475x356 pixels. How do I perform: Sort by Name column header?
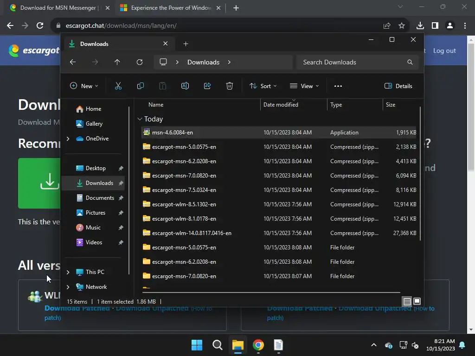tap(156, 105)
